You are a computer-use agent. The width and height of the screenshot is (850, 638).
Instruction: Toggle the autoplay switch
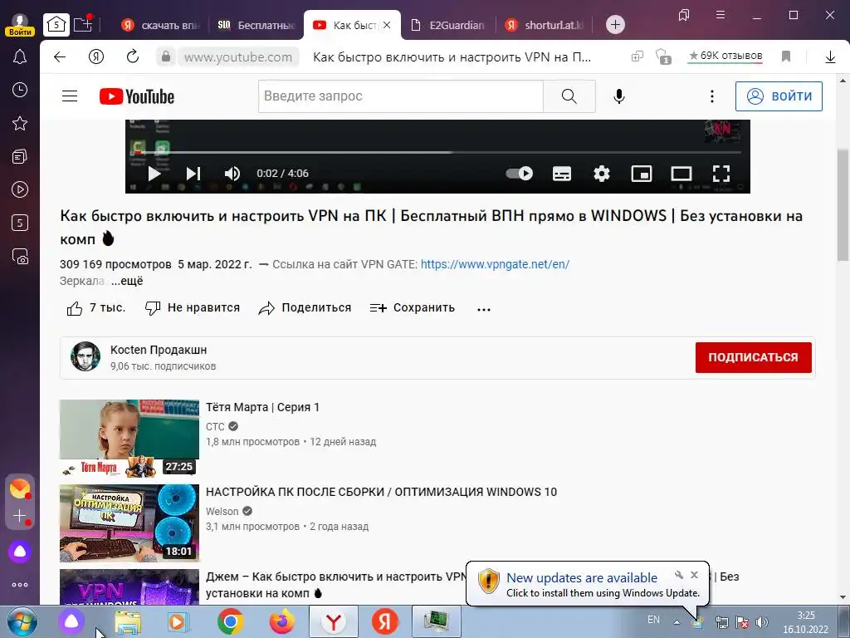[x=520, y=173]
